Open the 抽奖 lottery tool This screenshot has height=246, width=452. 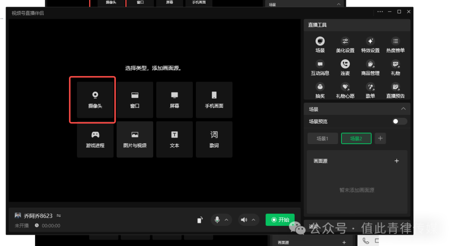(320, 89)
